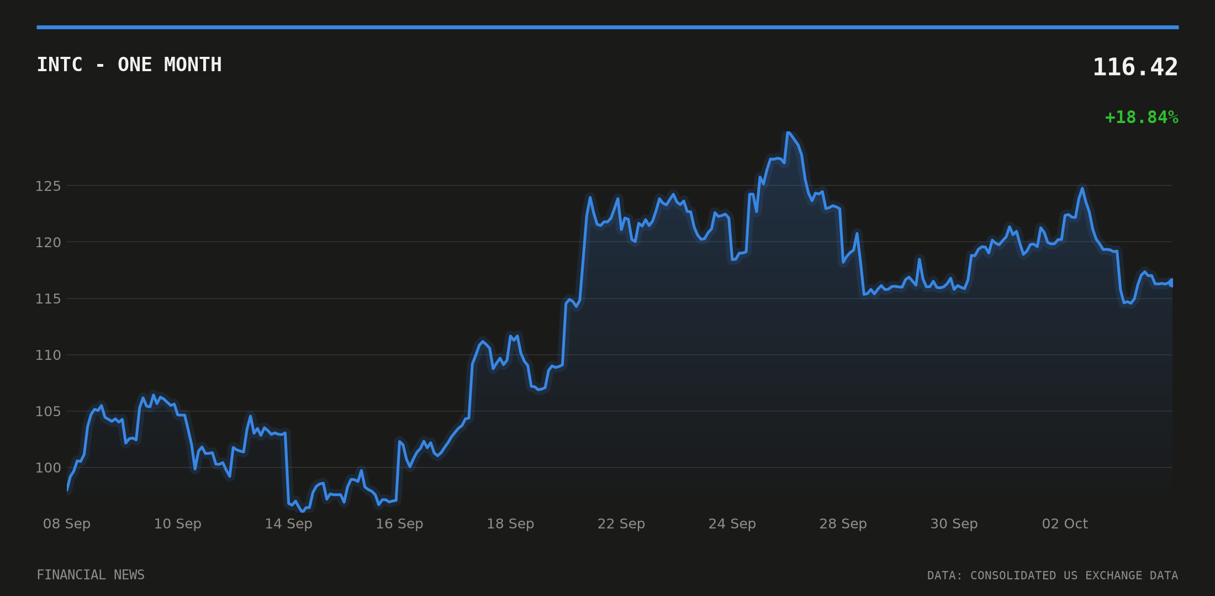1215x596 pixels.
Task: Click the 105 y-axis label
Action: pos(48,412)
